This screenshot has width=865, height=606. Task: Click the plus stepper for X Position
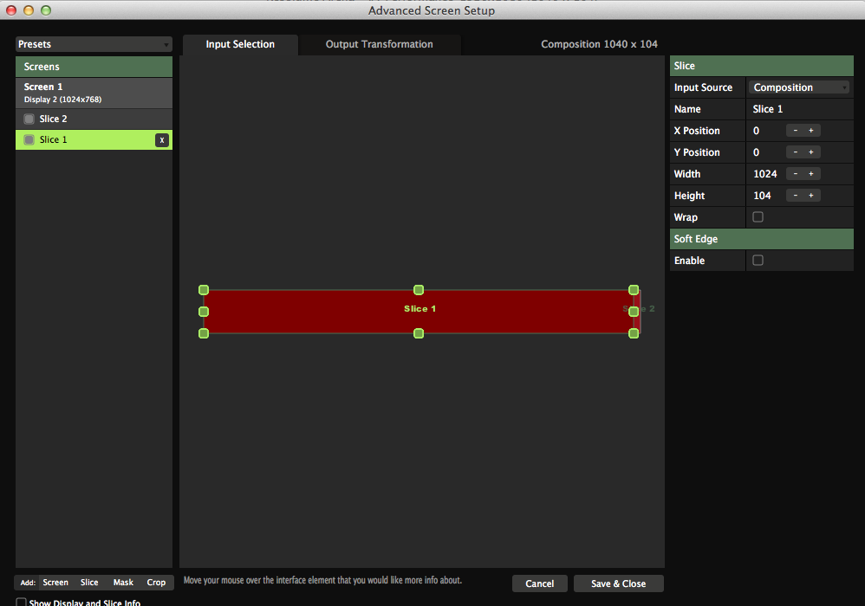811,131
